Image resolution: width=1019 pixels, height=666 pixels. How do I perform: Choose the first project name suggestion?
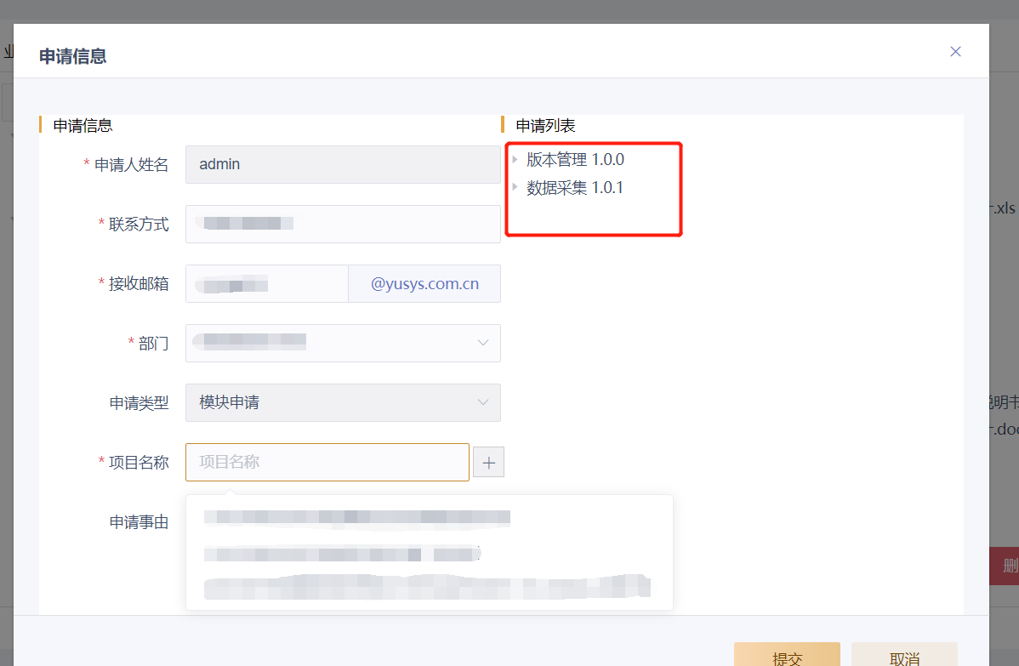tap(357, 517)
